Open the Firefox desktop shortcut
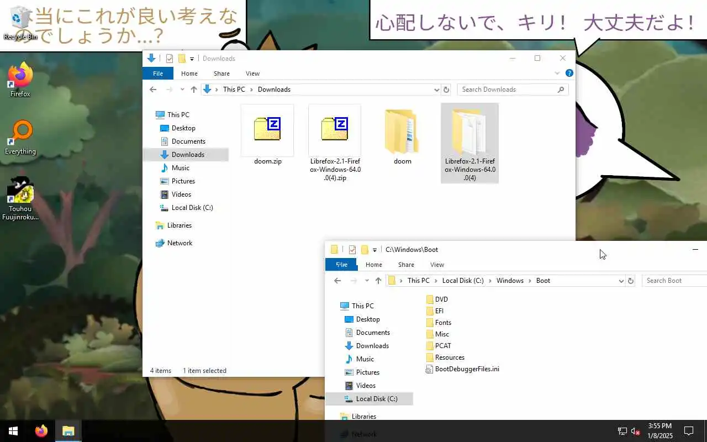This screenshot has height=442, width=707. point(20,80)
